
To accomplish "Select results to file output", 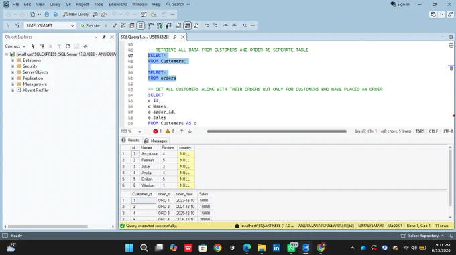I will tap(196, 26).
